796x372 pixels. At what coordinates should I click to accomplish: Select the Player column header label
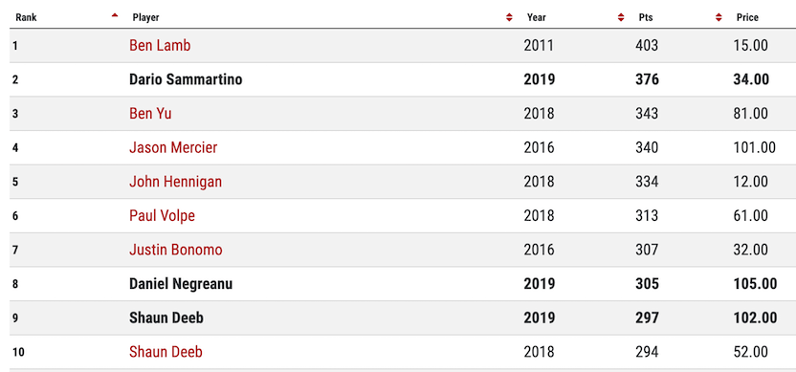pos(145,17)
